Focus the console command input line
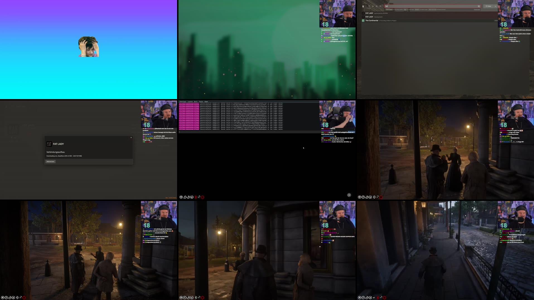 pos(249,132)
